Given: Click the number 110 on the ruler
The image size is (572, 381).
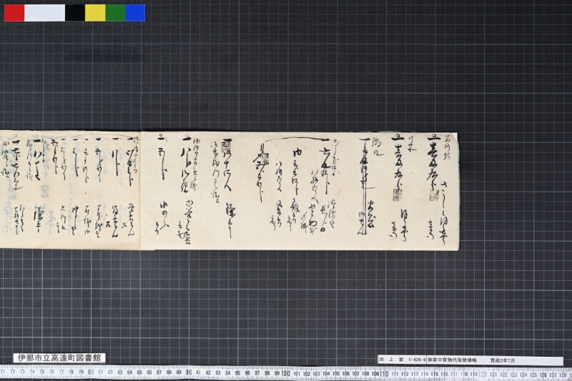Looking at the screenshot, I should [384, 374].
